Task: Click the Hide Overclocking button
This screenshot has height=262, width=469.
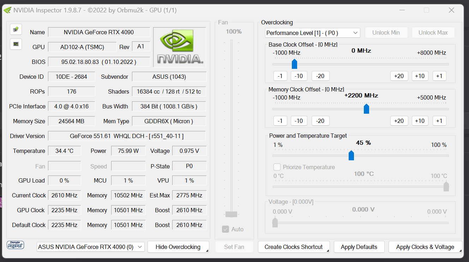Action: 178,247
